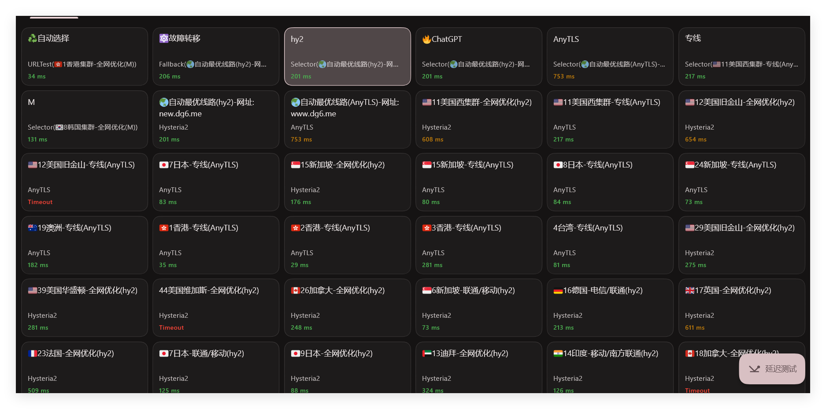This screenshot has width=826, height=409.
Task: Click the fire icon beside ChatGPT
Action: tap(426, 39)
